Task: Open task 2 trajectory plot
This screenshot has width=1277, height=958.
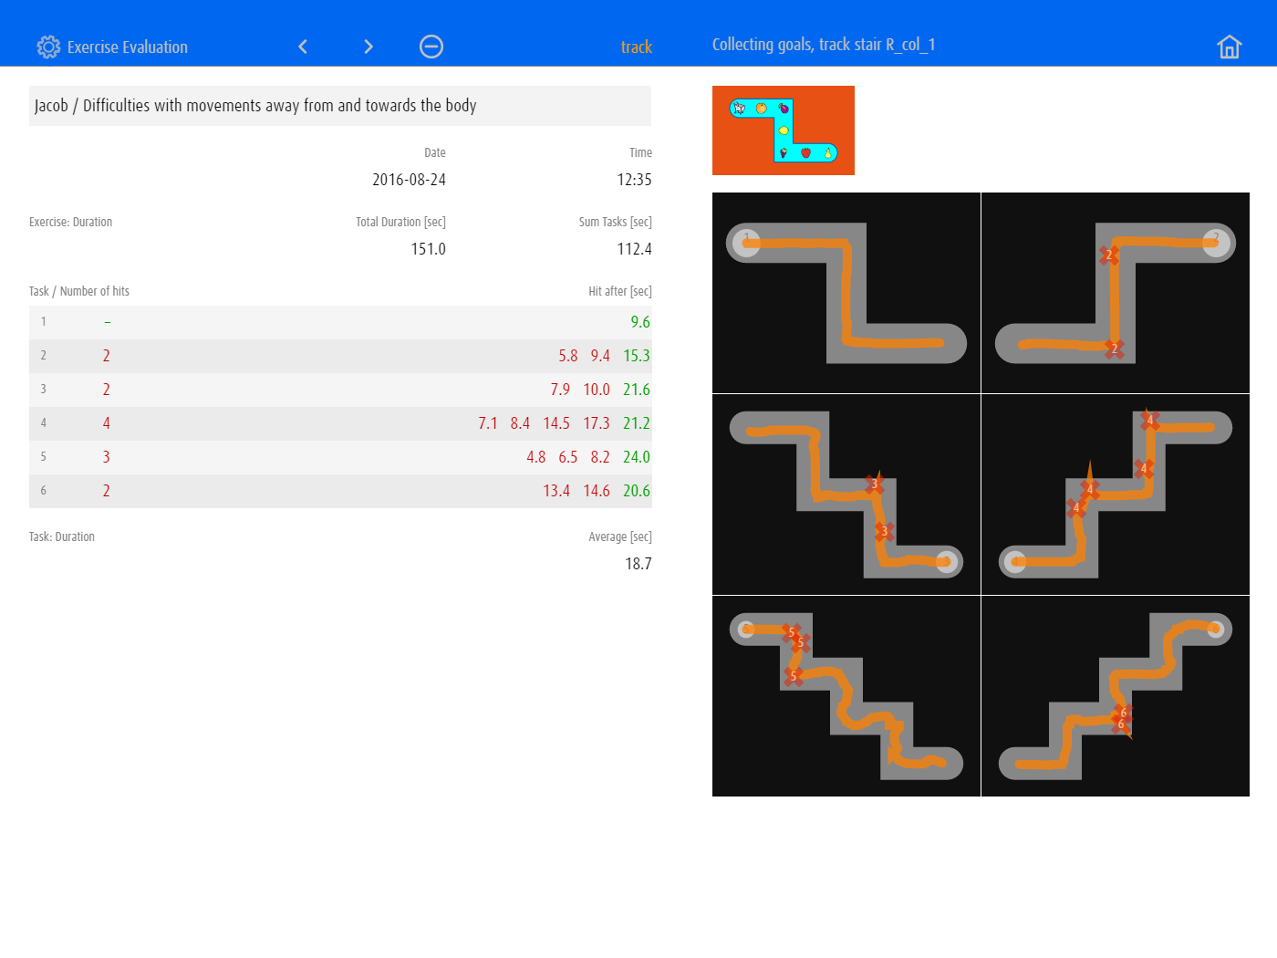Action: (x=1115, y=293)
